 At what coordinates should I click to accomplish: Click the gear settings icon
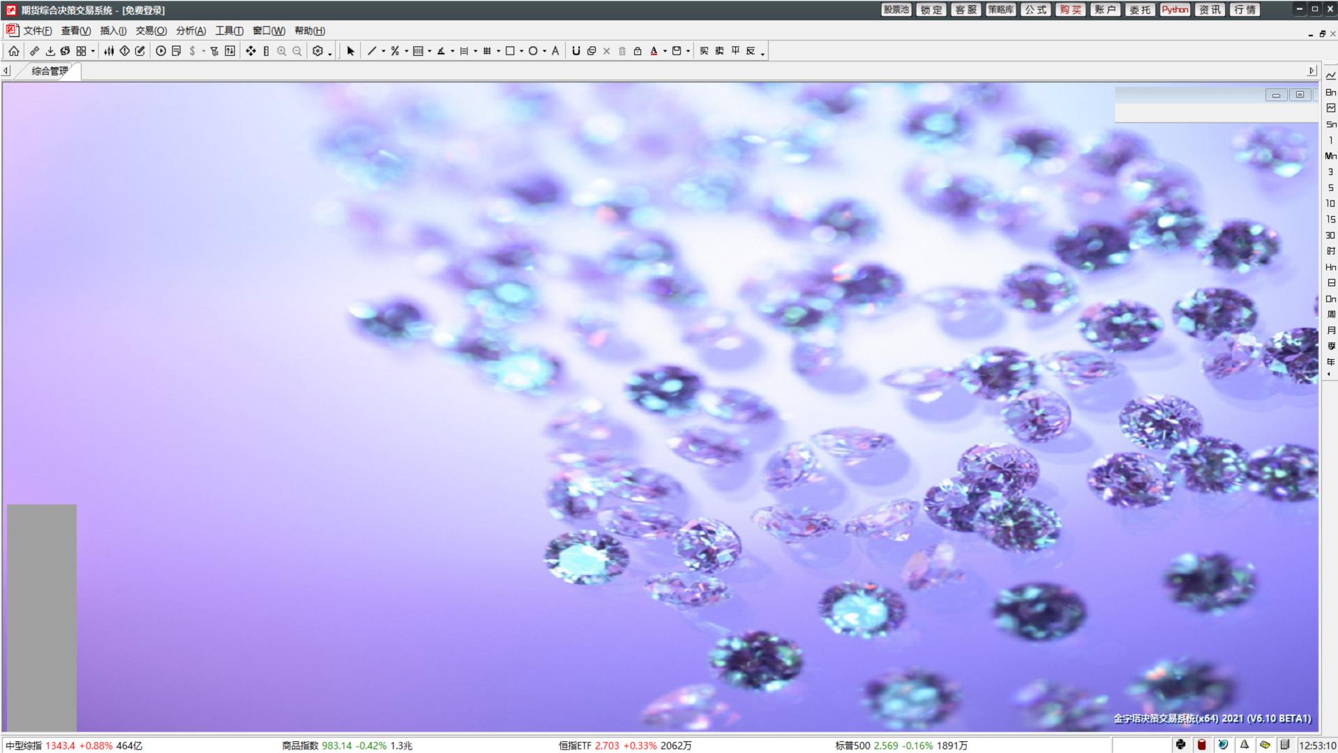317,51
